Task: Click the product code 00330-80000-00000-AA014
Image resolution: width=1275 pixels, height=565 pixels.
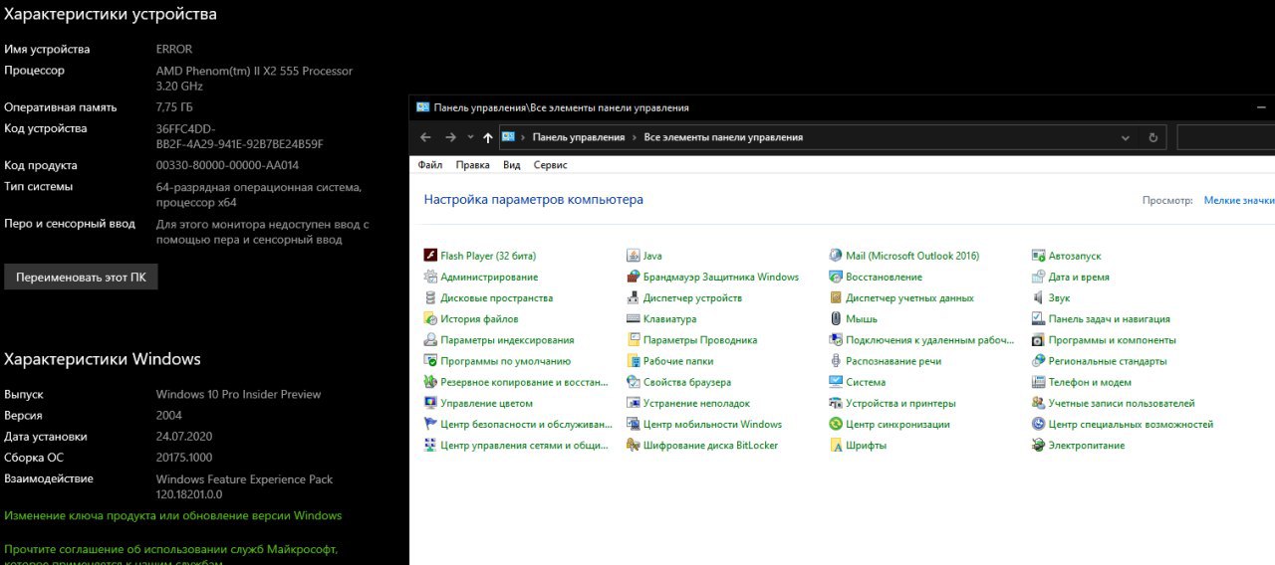Action: click(x=227, y=165)
